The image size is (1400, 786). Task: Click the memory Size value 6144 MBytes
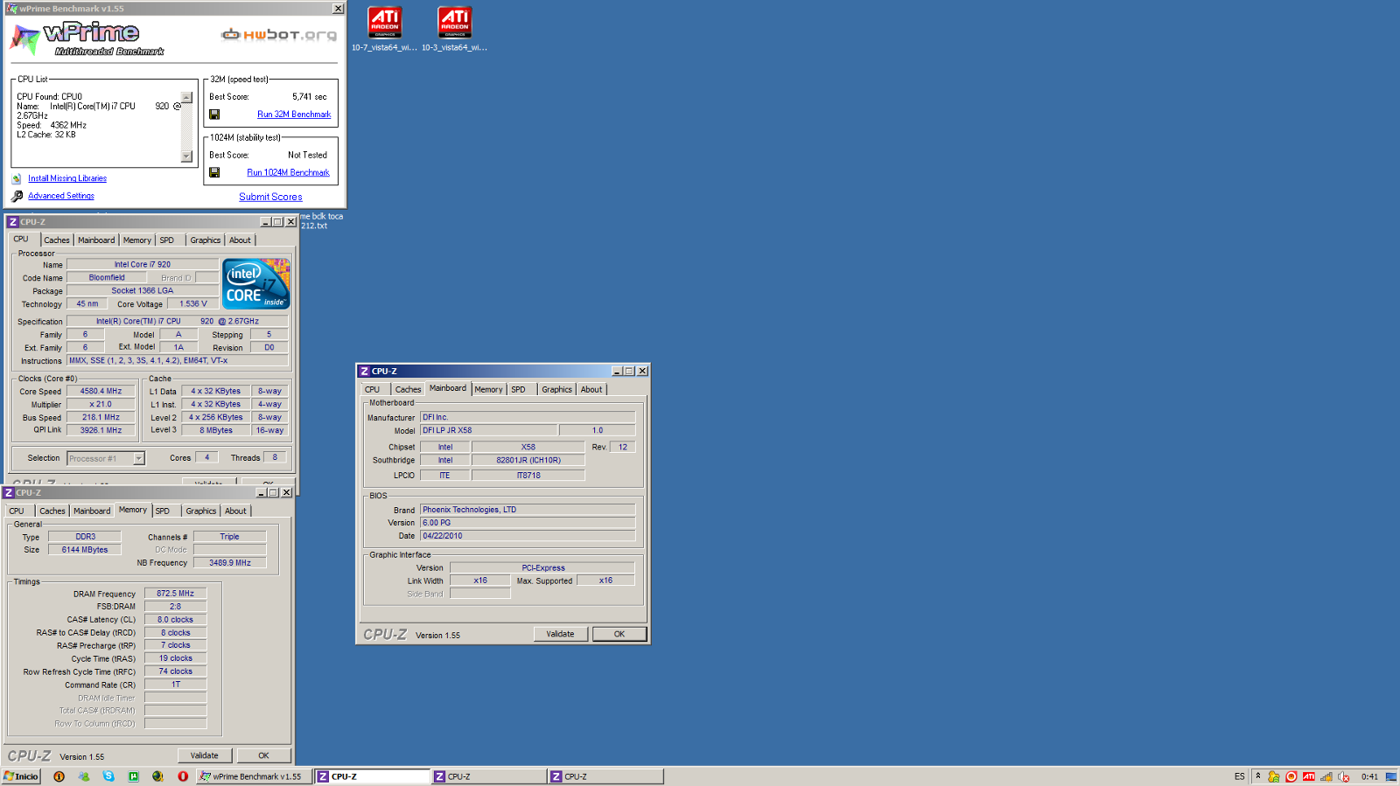point(85,550)
